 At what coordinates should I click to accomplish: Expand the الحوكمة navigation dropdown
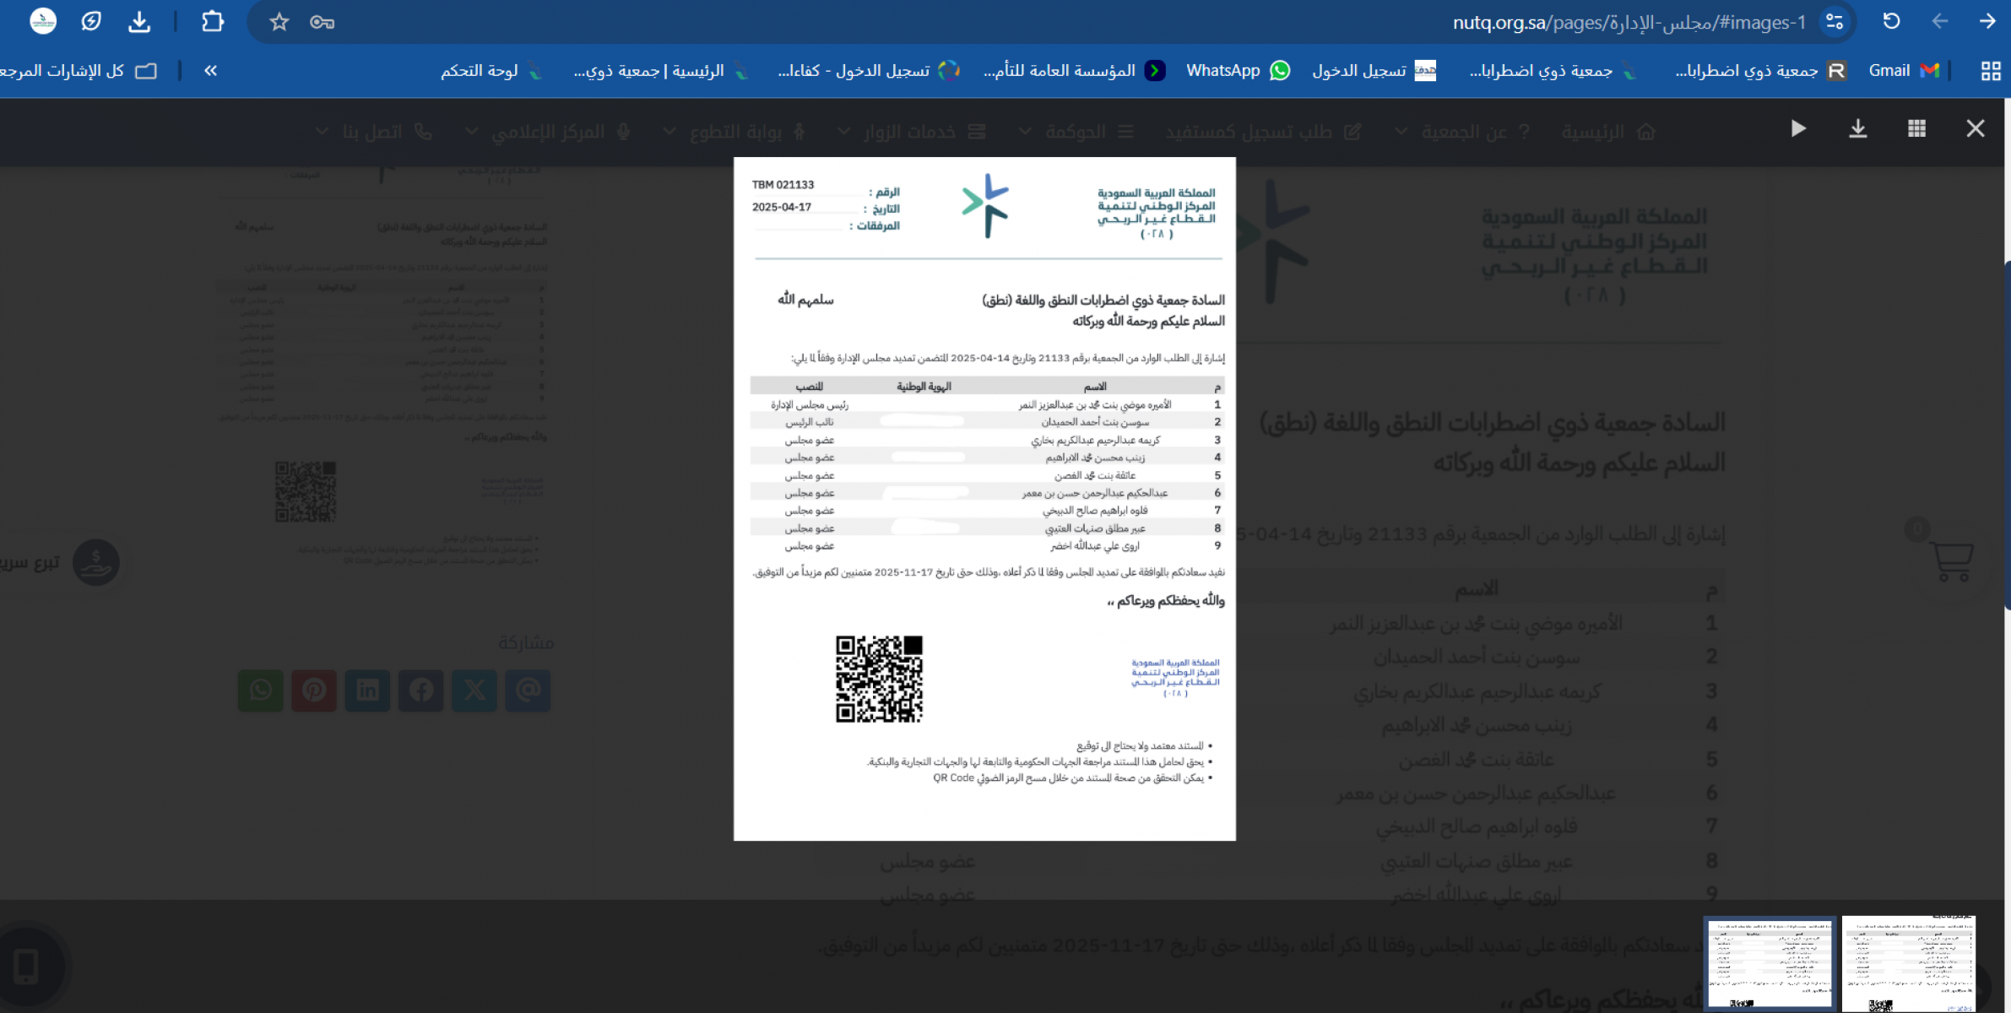[x=1076, y=132]
